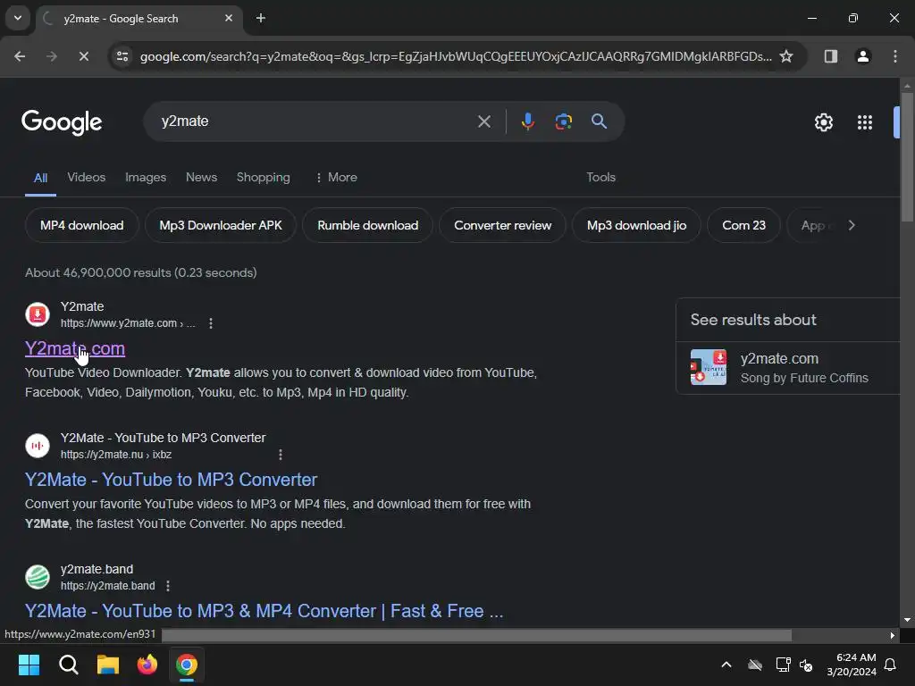Click the y2mate.band green favicon
Viewport: 915px width, 686px height.
38,577
